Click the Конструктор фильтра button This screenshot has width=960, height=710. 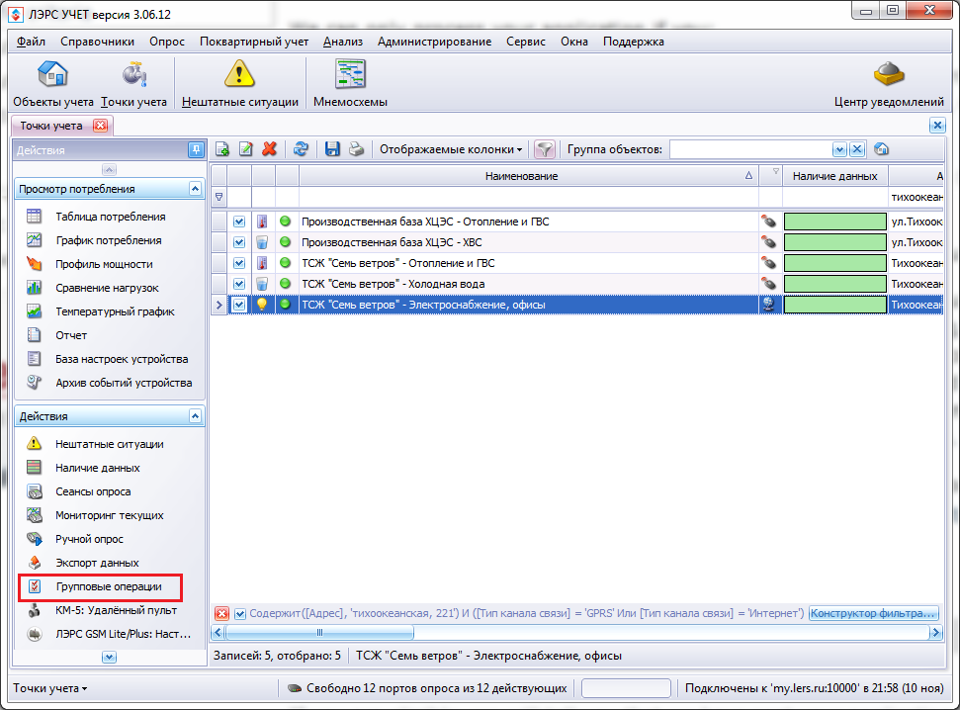pos(873,613)
